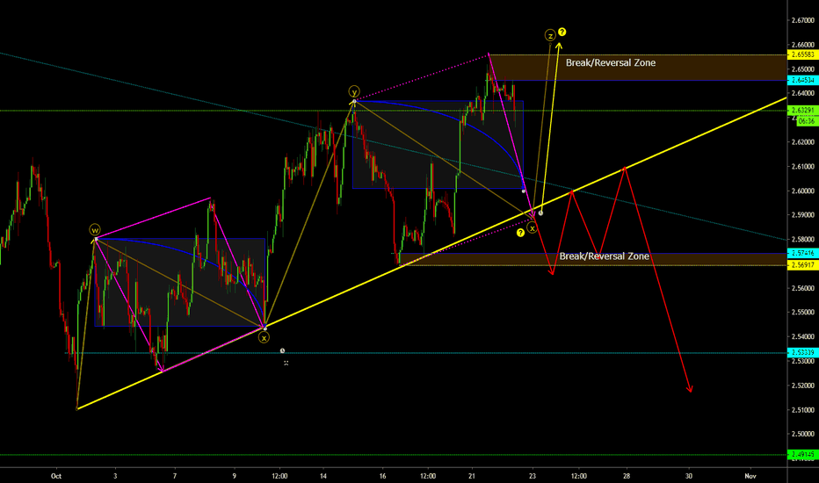Click the 7 date label on the time axis
Viewport: 819px width, 483px height.
[175, 476]
